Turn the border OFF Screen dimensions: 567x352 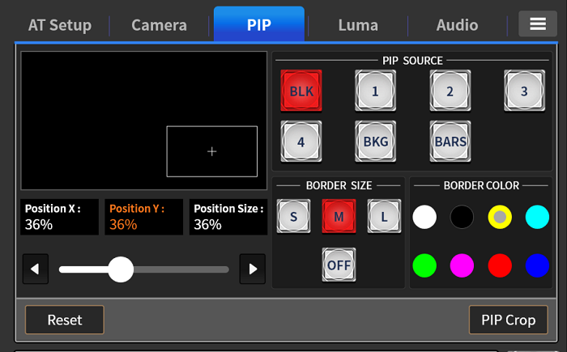[338, 264]
